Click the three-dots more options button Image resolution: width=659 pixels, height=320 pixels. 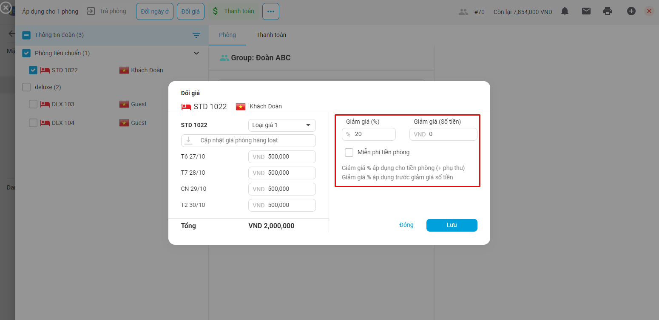[x=271, y=11]
